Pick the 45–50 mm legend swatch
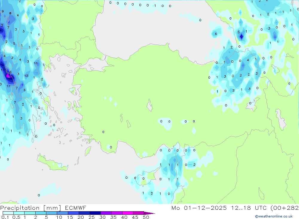299x219 pixels. point(138,213)
